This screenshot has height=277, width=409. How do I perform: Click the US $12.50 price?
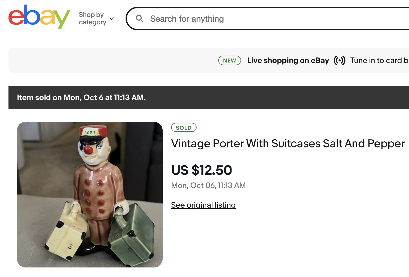click(202, 170)
